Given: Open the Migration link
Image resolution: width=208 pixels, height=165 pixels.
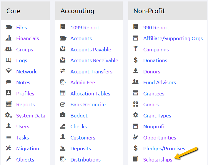Looking at the screenshot, I should [x=27, y=149].
